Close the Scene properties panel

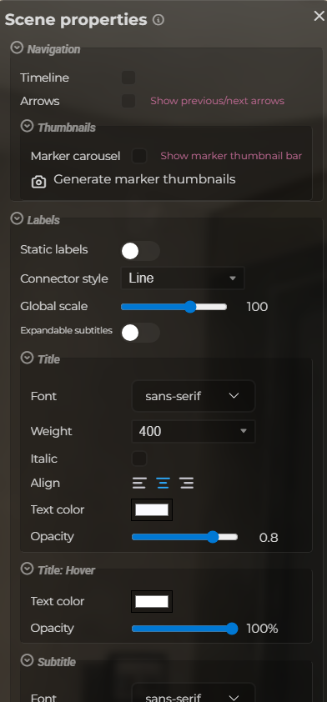point(319,16)
